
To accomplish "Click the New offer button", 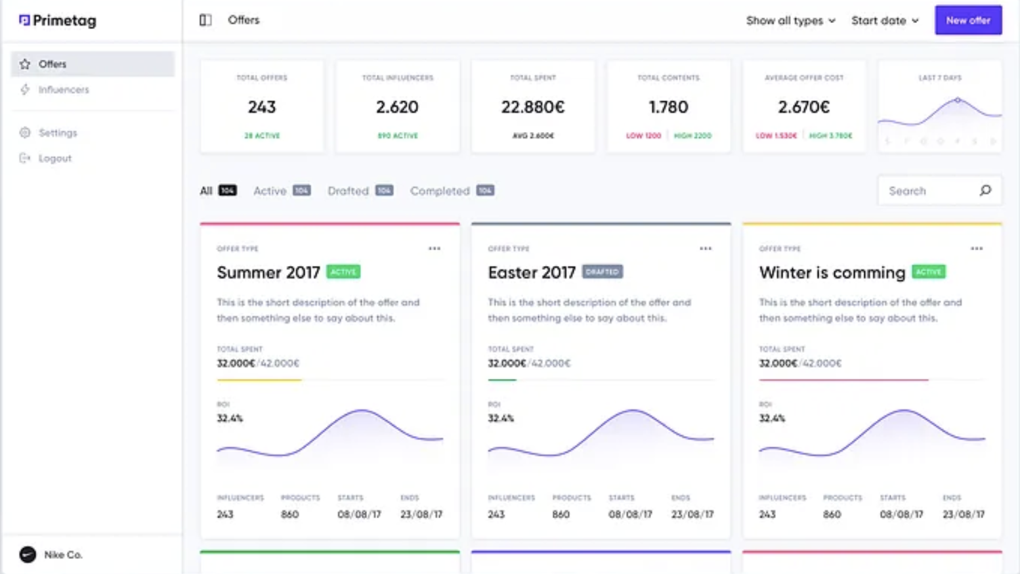I will coord(968,20).
